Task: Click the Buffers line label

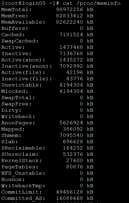Action: pos(15,28)
